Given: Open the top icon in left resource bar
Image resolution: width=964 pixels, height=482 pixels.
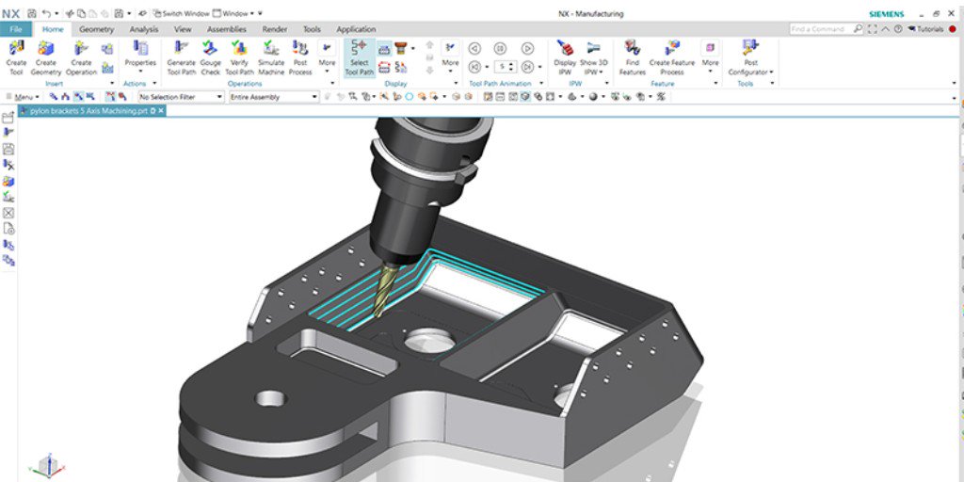Looking at the screenshot, I should pyautogui.click(x=8, y=118).
